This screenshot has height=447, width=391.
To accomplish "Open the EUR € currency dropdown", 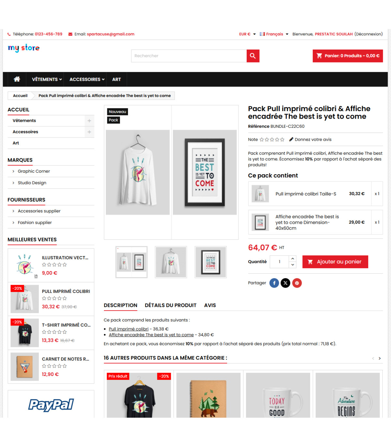I will (247, 34).
